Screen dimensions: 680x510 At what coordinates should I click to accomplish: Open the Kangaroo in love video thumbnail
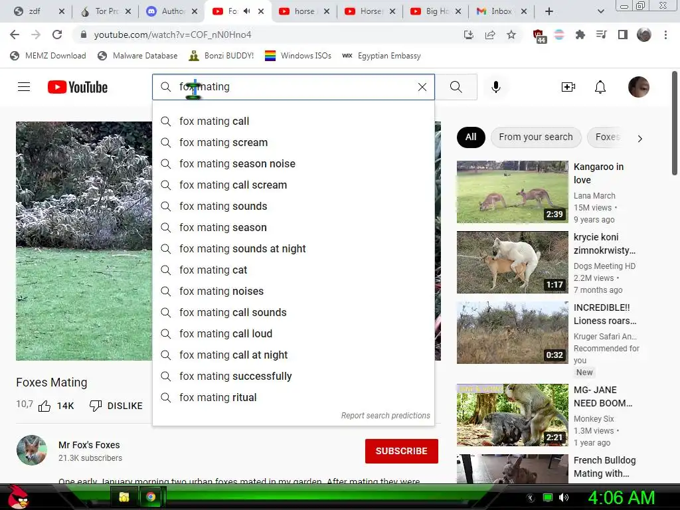pos(512,192)
